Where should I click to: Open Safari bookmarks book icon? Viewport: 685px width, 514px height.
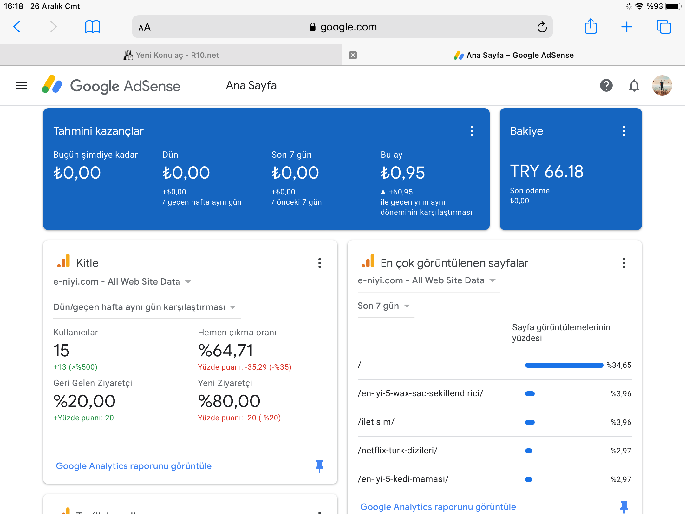coord(93,27)
